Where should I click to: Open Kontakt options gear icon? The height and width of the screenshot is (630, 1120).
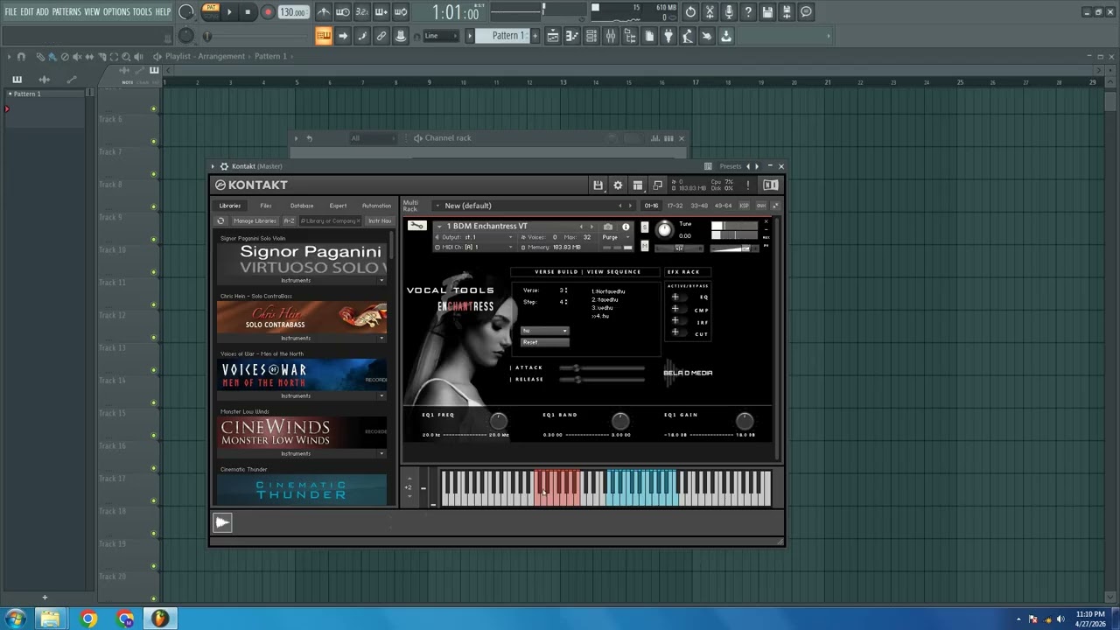[x=618, y=185]
